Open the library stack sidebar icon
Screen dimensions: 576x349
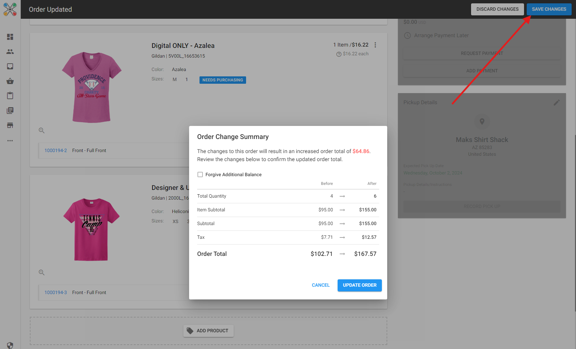10,111
